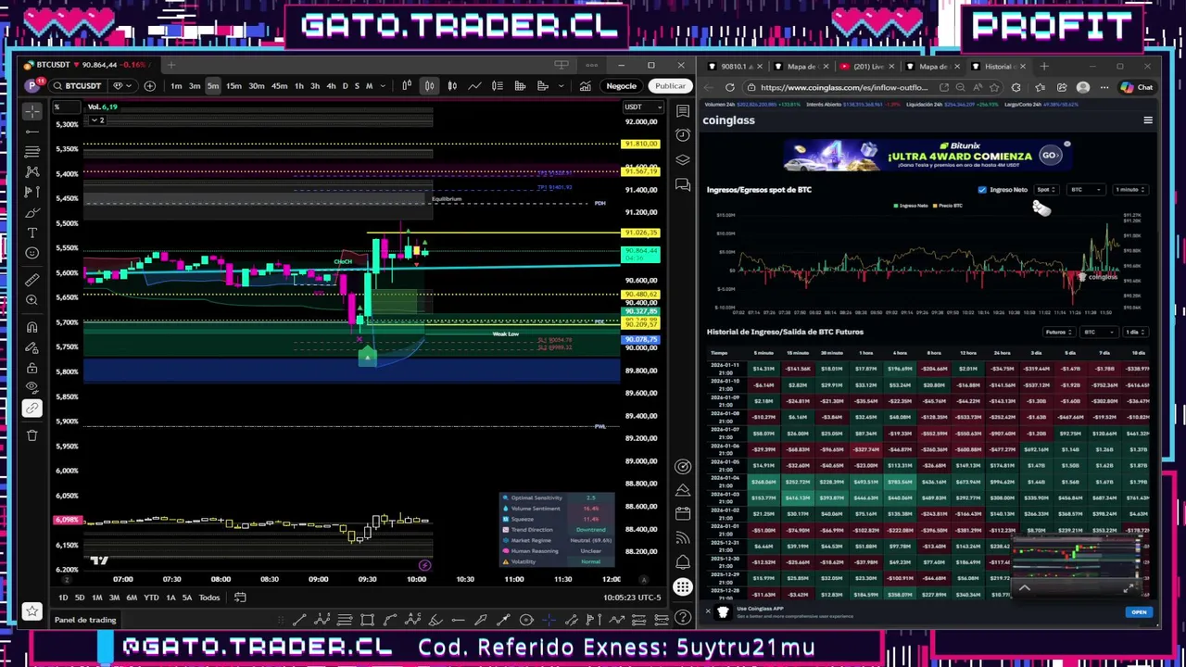Open the user profile avatar P
Viewport: 1186px width, 667px height.
(33, 86)
